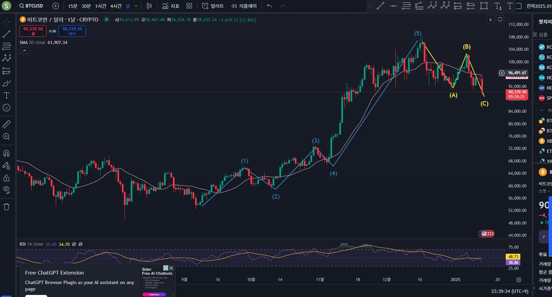
Task: Pick the short position tool in favorites toolbar
Action: click(471, 6)
